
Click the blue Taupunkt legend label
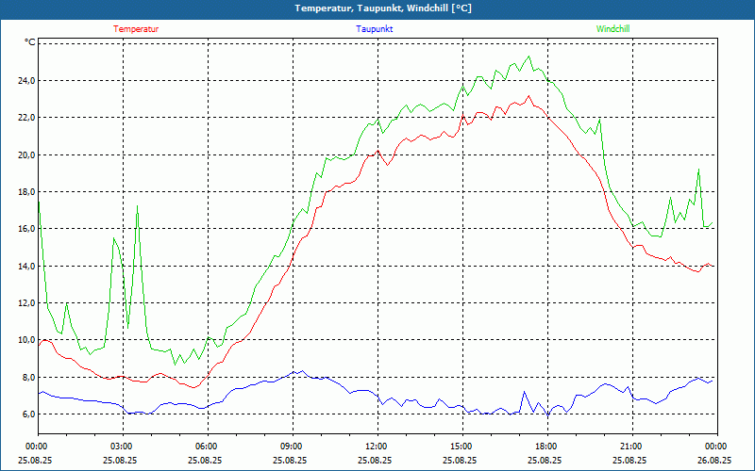point(374,29)
